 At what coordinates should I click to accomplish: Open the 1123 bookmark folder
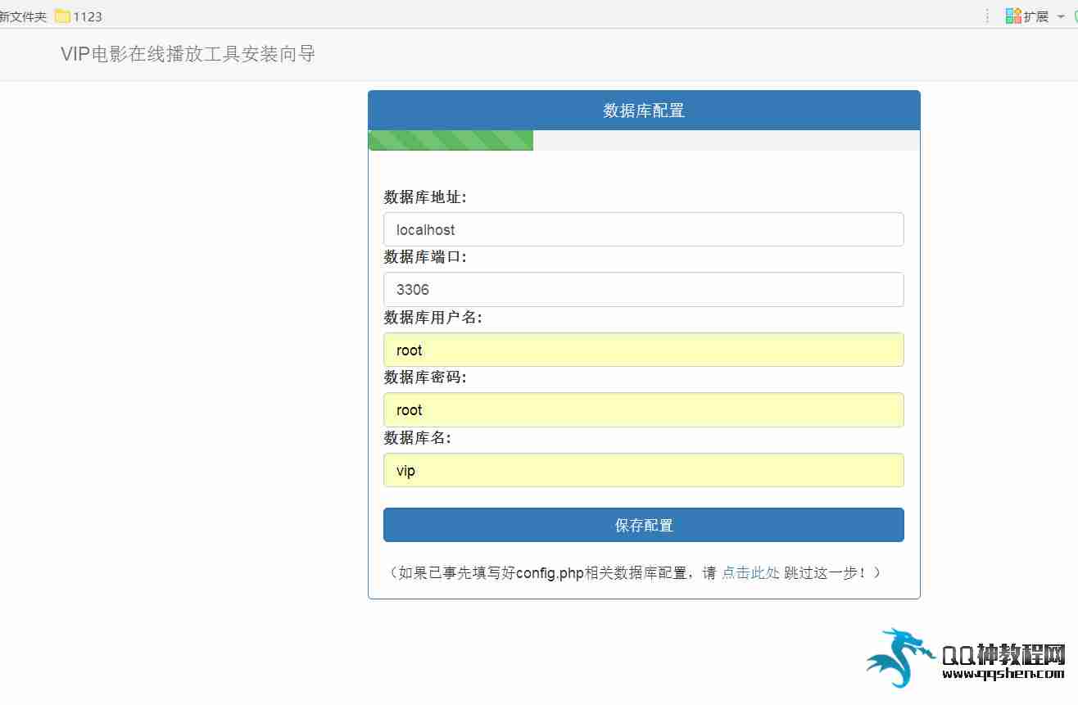tap(79, 16)
